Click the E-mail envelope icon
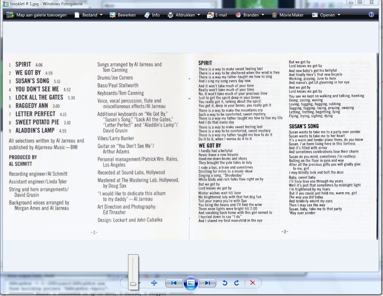Viewport: 383px width, 296px height. click(x=210, y=15)
